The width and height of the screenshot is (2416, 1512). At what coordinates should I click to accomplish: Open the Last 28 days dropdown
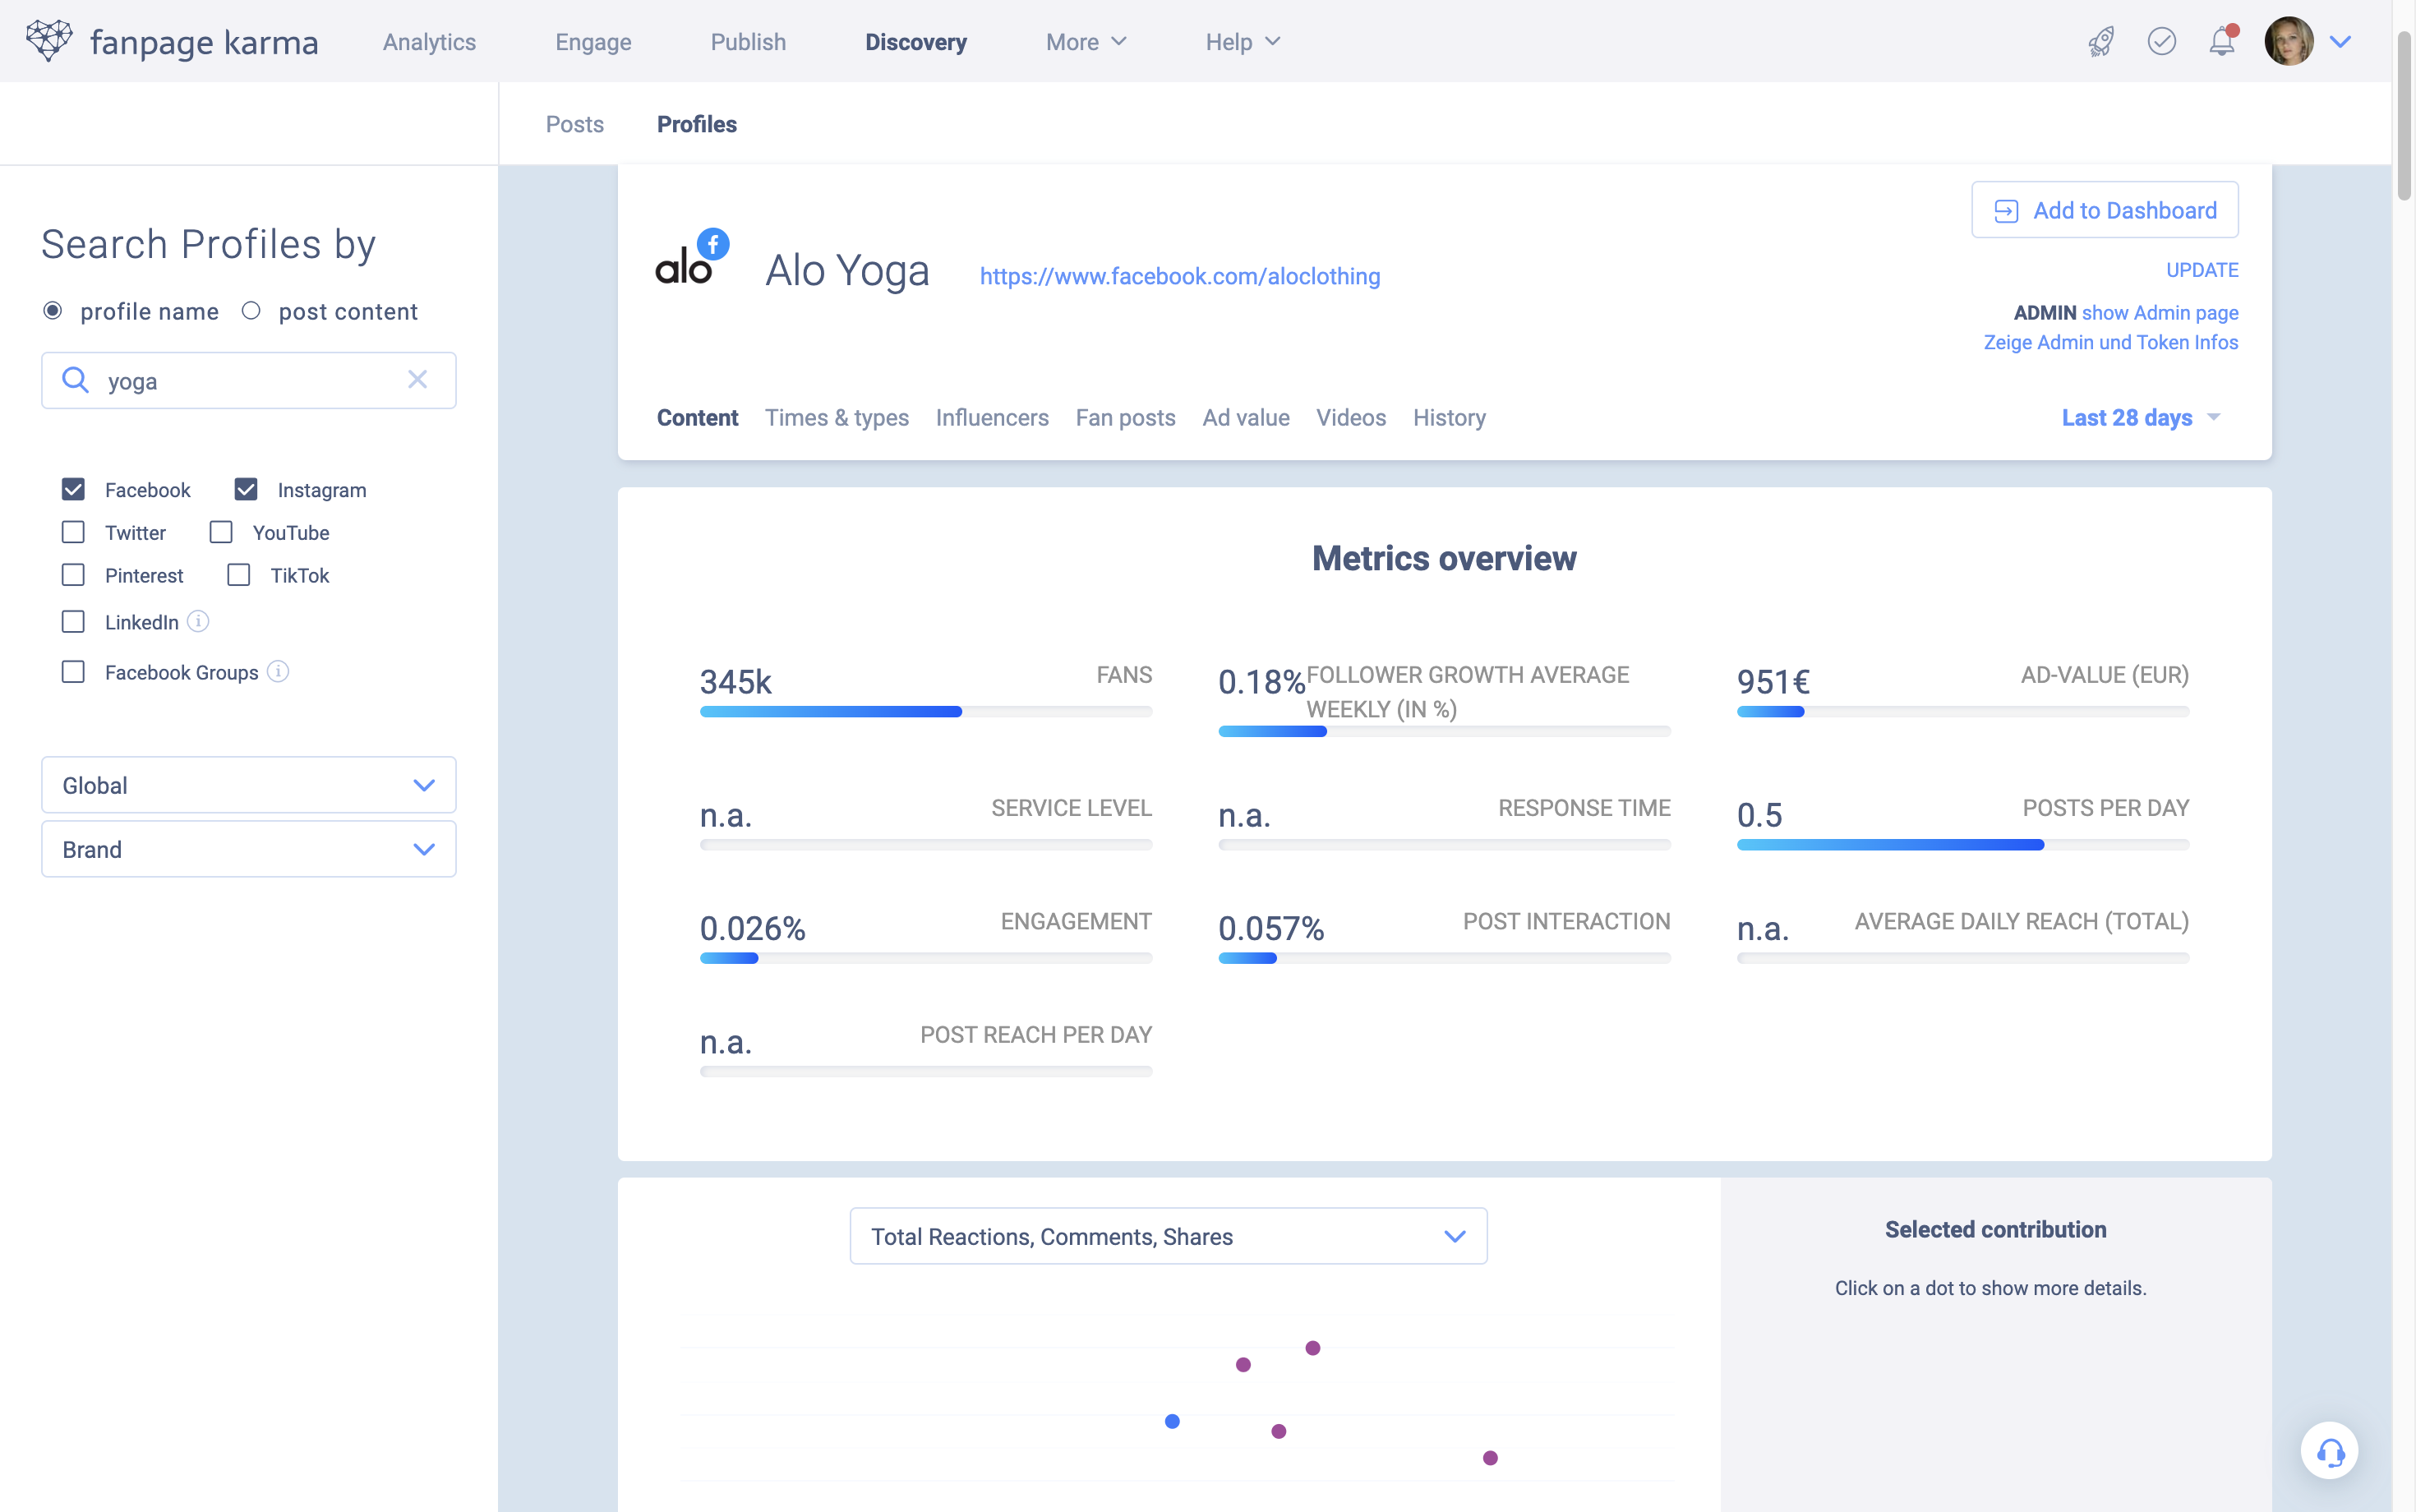2140,418
